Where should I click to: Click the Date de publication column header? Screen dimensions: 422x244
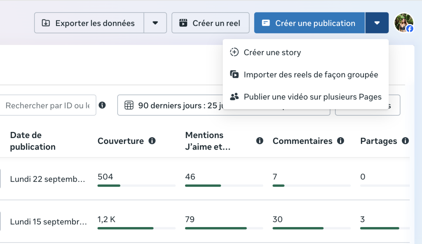click(x=33, y=141)
